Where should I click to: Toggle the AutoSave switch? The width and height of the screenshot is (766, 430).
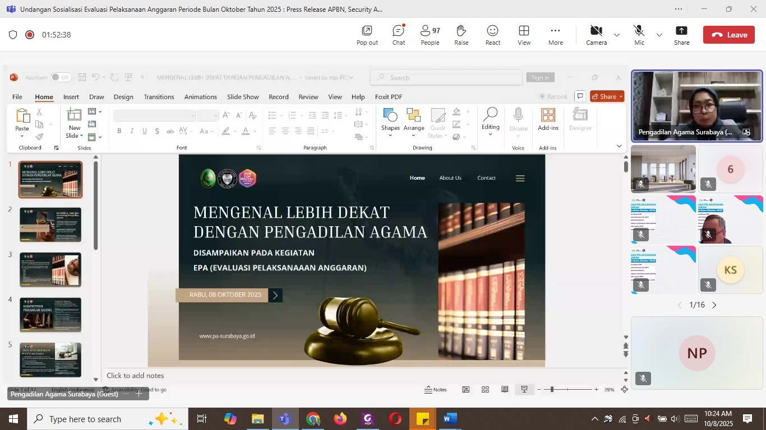point(60,77)
